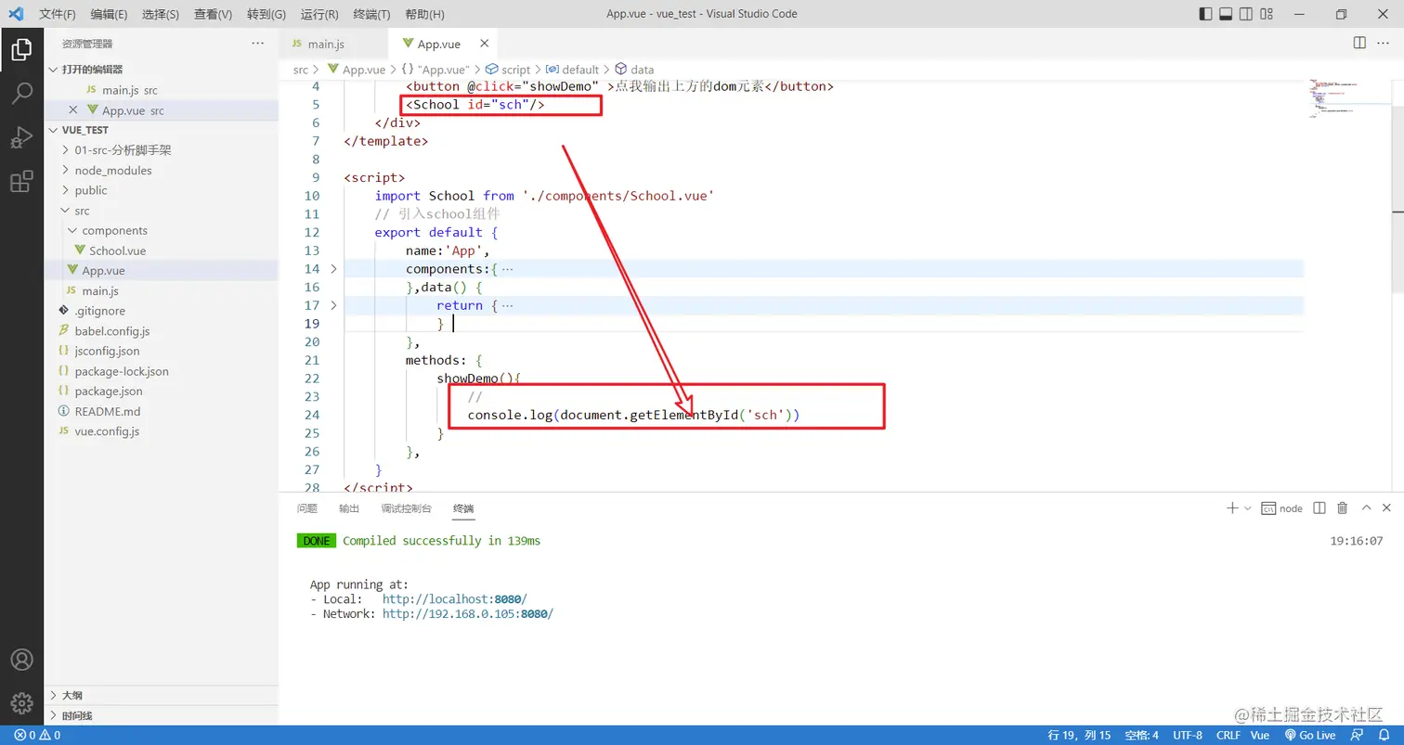Viewport: 1404px width, 745px height.
Task: Switch to the 输出 panel tab
Action: click(x=349, y=508)
